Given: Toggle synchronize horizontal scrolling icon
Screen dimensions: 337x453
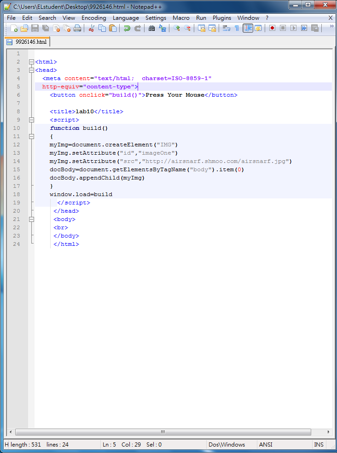Looking at the screenshot, I should coord(212,28).
